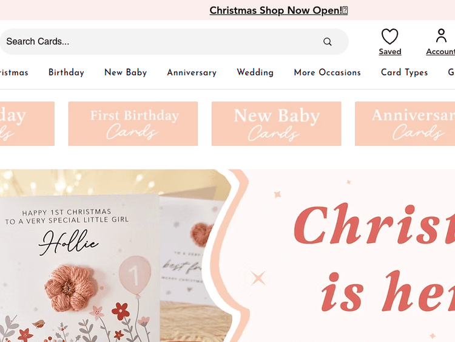This screenshot has width=455, height=342.
Task: Select Anniversary in the navigation bar
Action: pos(192,72)
